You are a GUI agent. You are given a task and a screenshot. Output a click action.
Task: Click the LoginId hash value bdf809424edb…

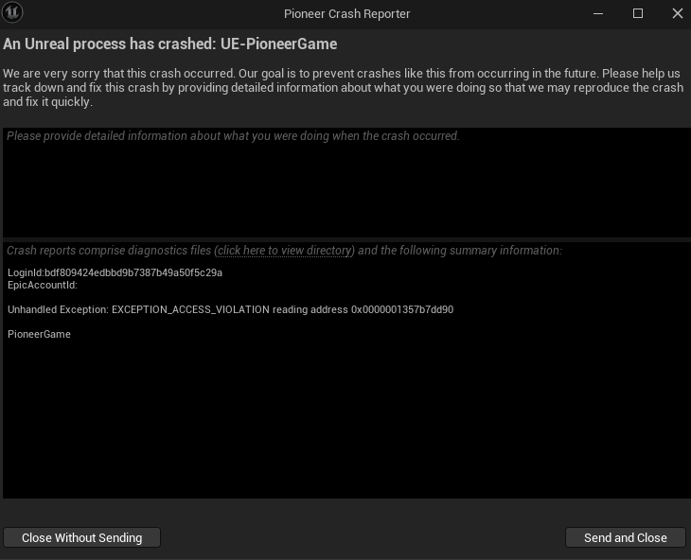(x=133, y=272)
